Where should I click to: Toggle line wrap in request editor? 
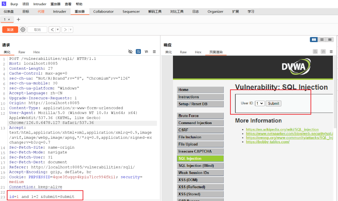(138, 52)
